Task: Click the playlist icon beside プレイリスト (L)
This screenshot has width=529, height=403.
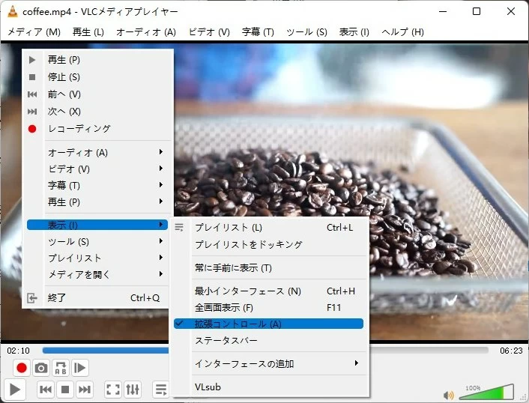Action: click(x=179, y=228)
